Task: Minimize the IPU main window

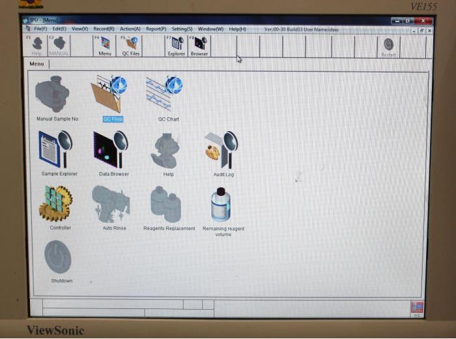Action: pyautogui.click(x=397, y=21)
